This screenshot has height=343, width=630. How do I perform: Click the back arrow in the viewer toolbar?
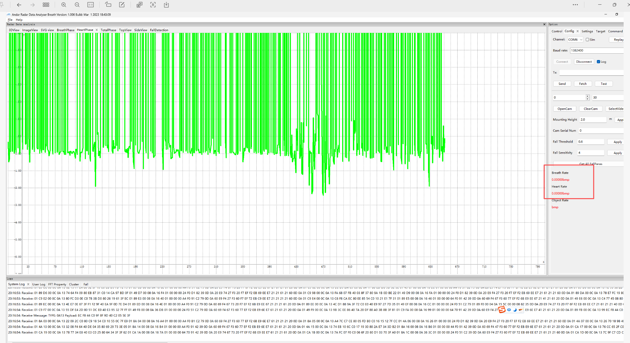tap(19, 5)
